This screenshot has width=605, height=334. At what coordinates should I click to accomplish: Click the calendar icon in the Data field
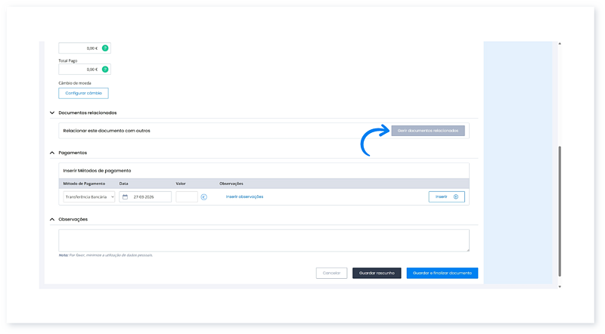click(x=125, y=196)
